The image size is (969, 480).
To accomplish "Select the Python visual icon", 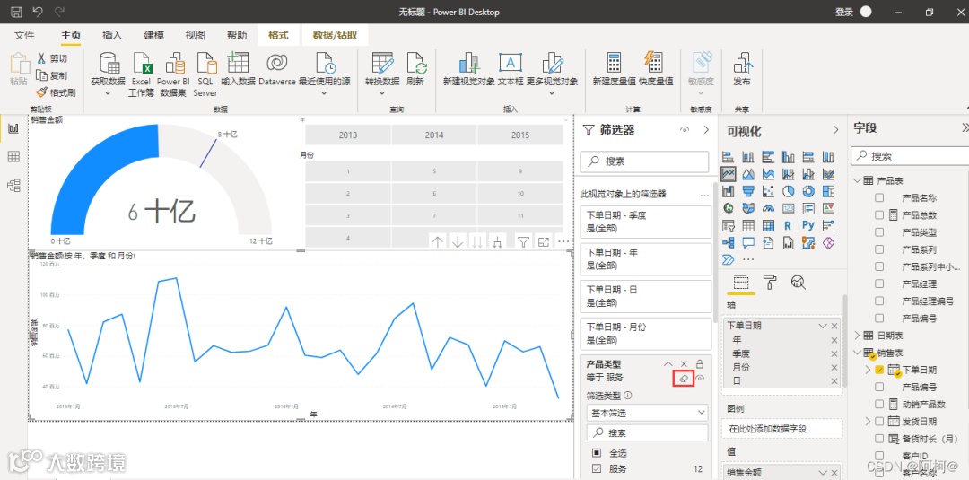I will (x=808, y=225).
